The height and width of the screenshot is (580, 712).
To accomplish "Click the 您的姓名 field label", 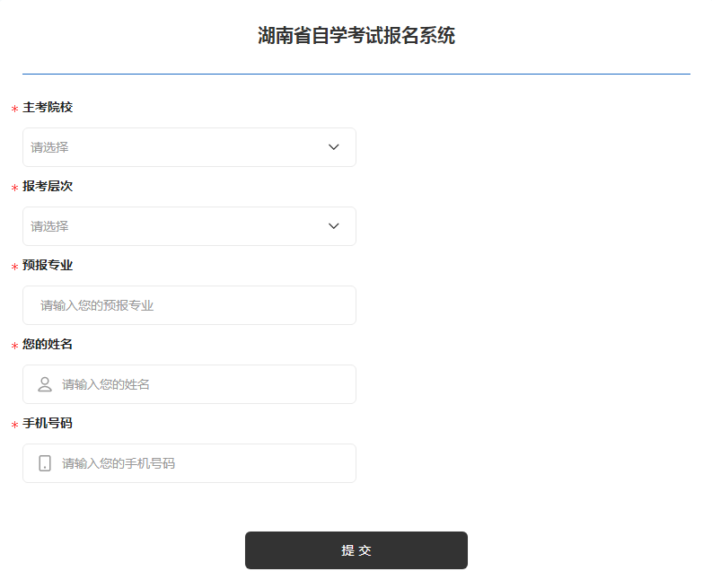I will pos(48,345).
